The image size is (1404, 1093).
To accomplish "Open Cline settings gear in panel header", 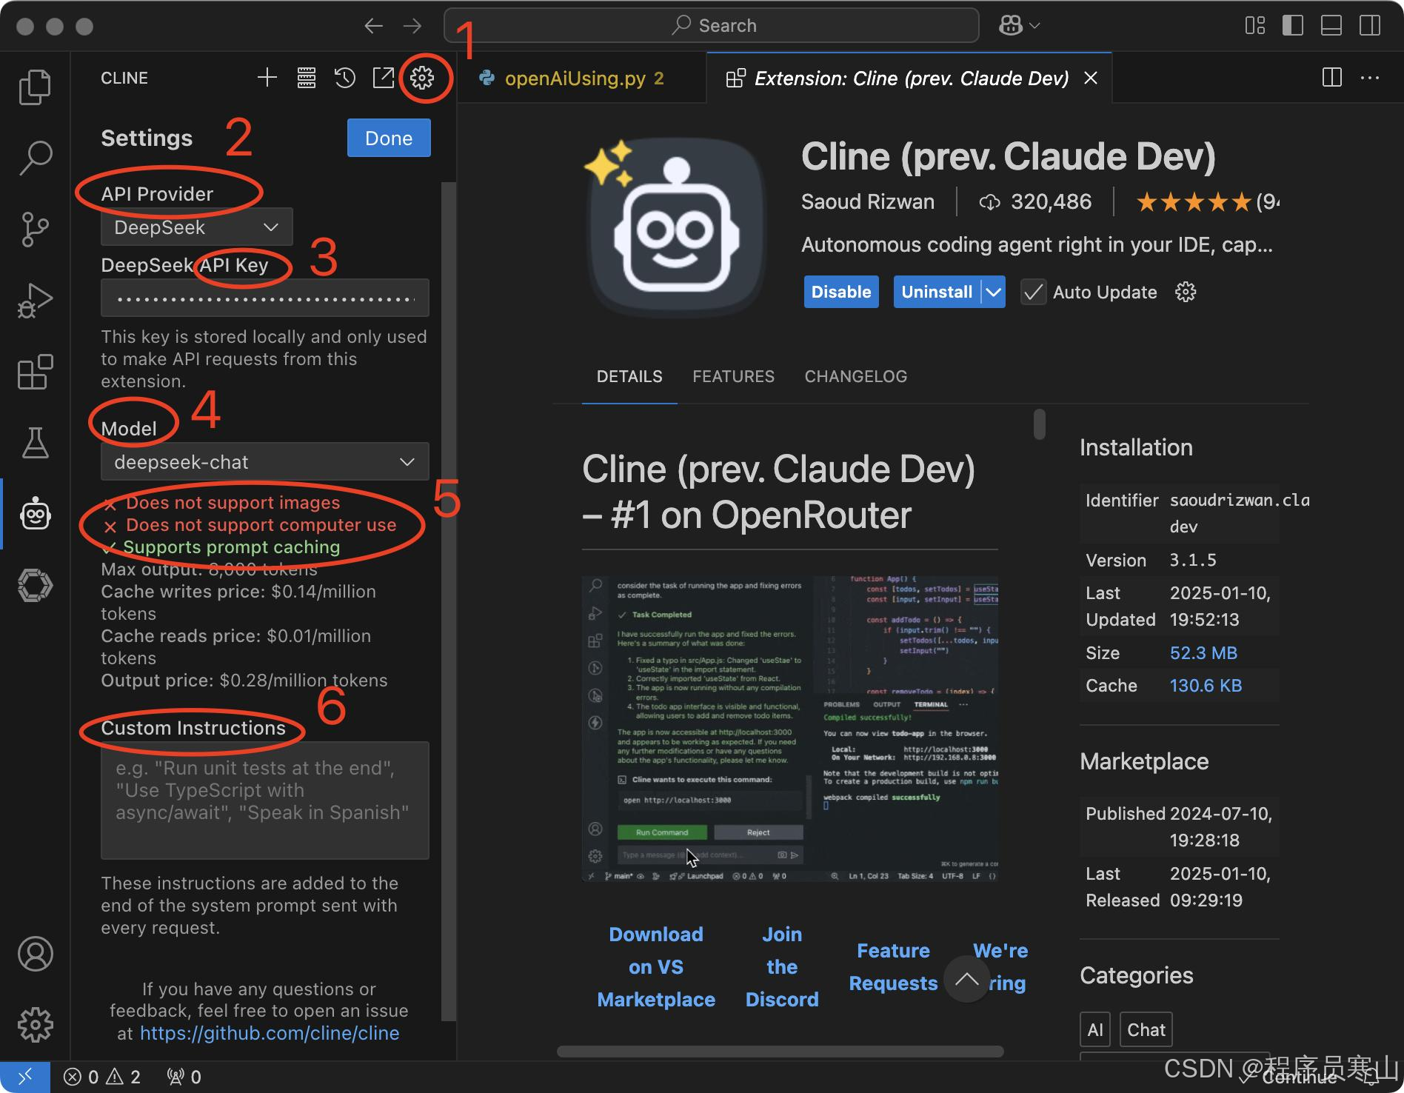I will (x=422, y=78).
